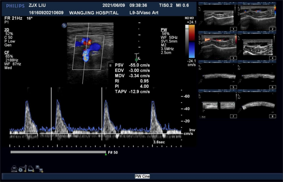
Task: Click the iSCAN icon
Action: (14, 168)
